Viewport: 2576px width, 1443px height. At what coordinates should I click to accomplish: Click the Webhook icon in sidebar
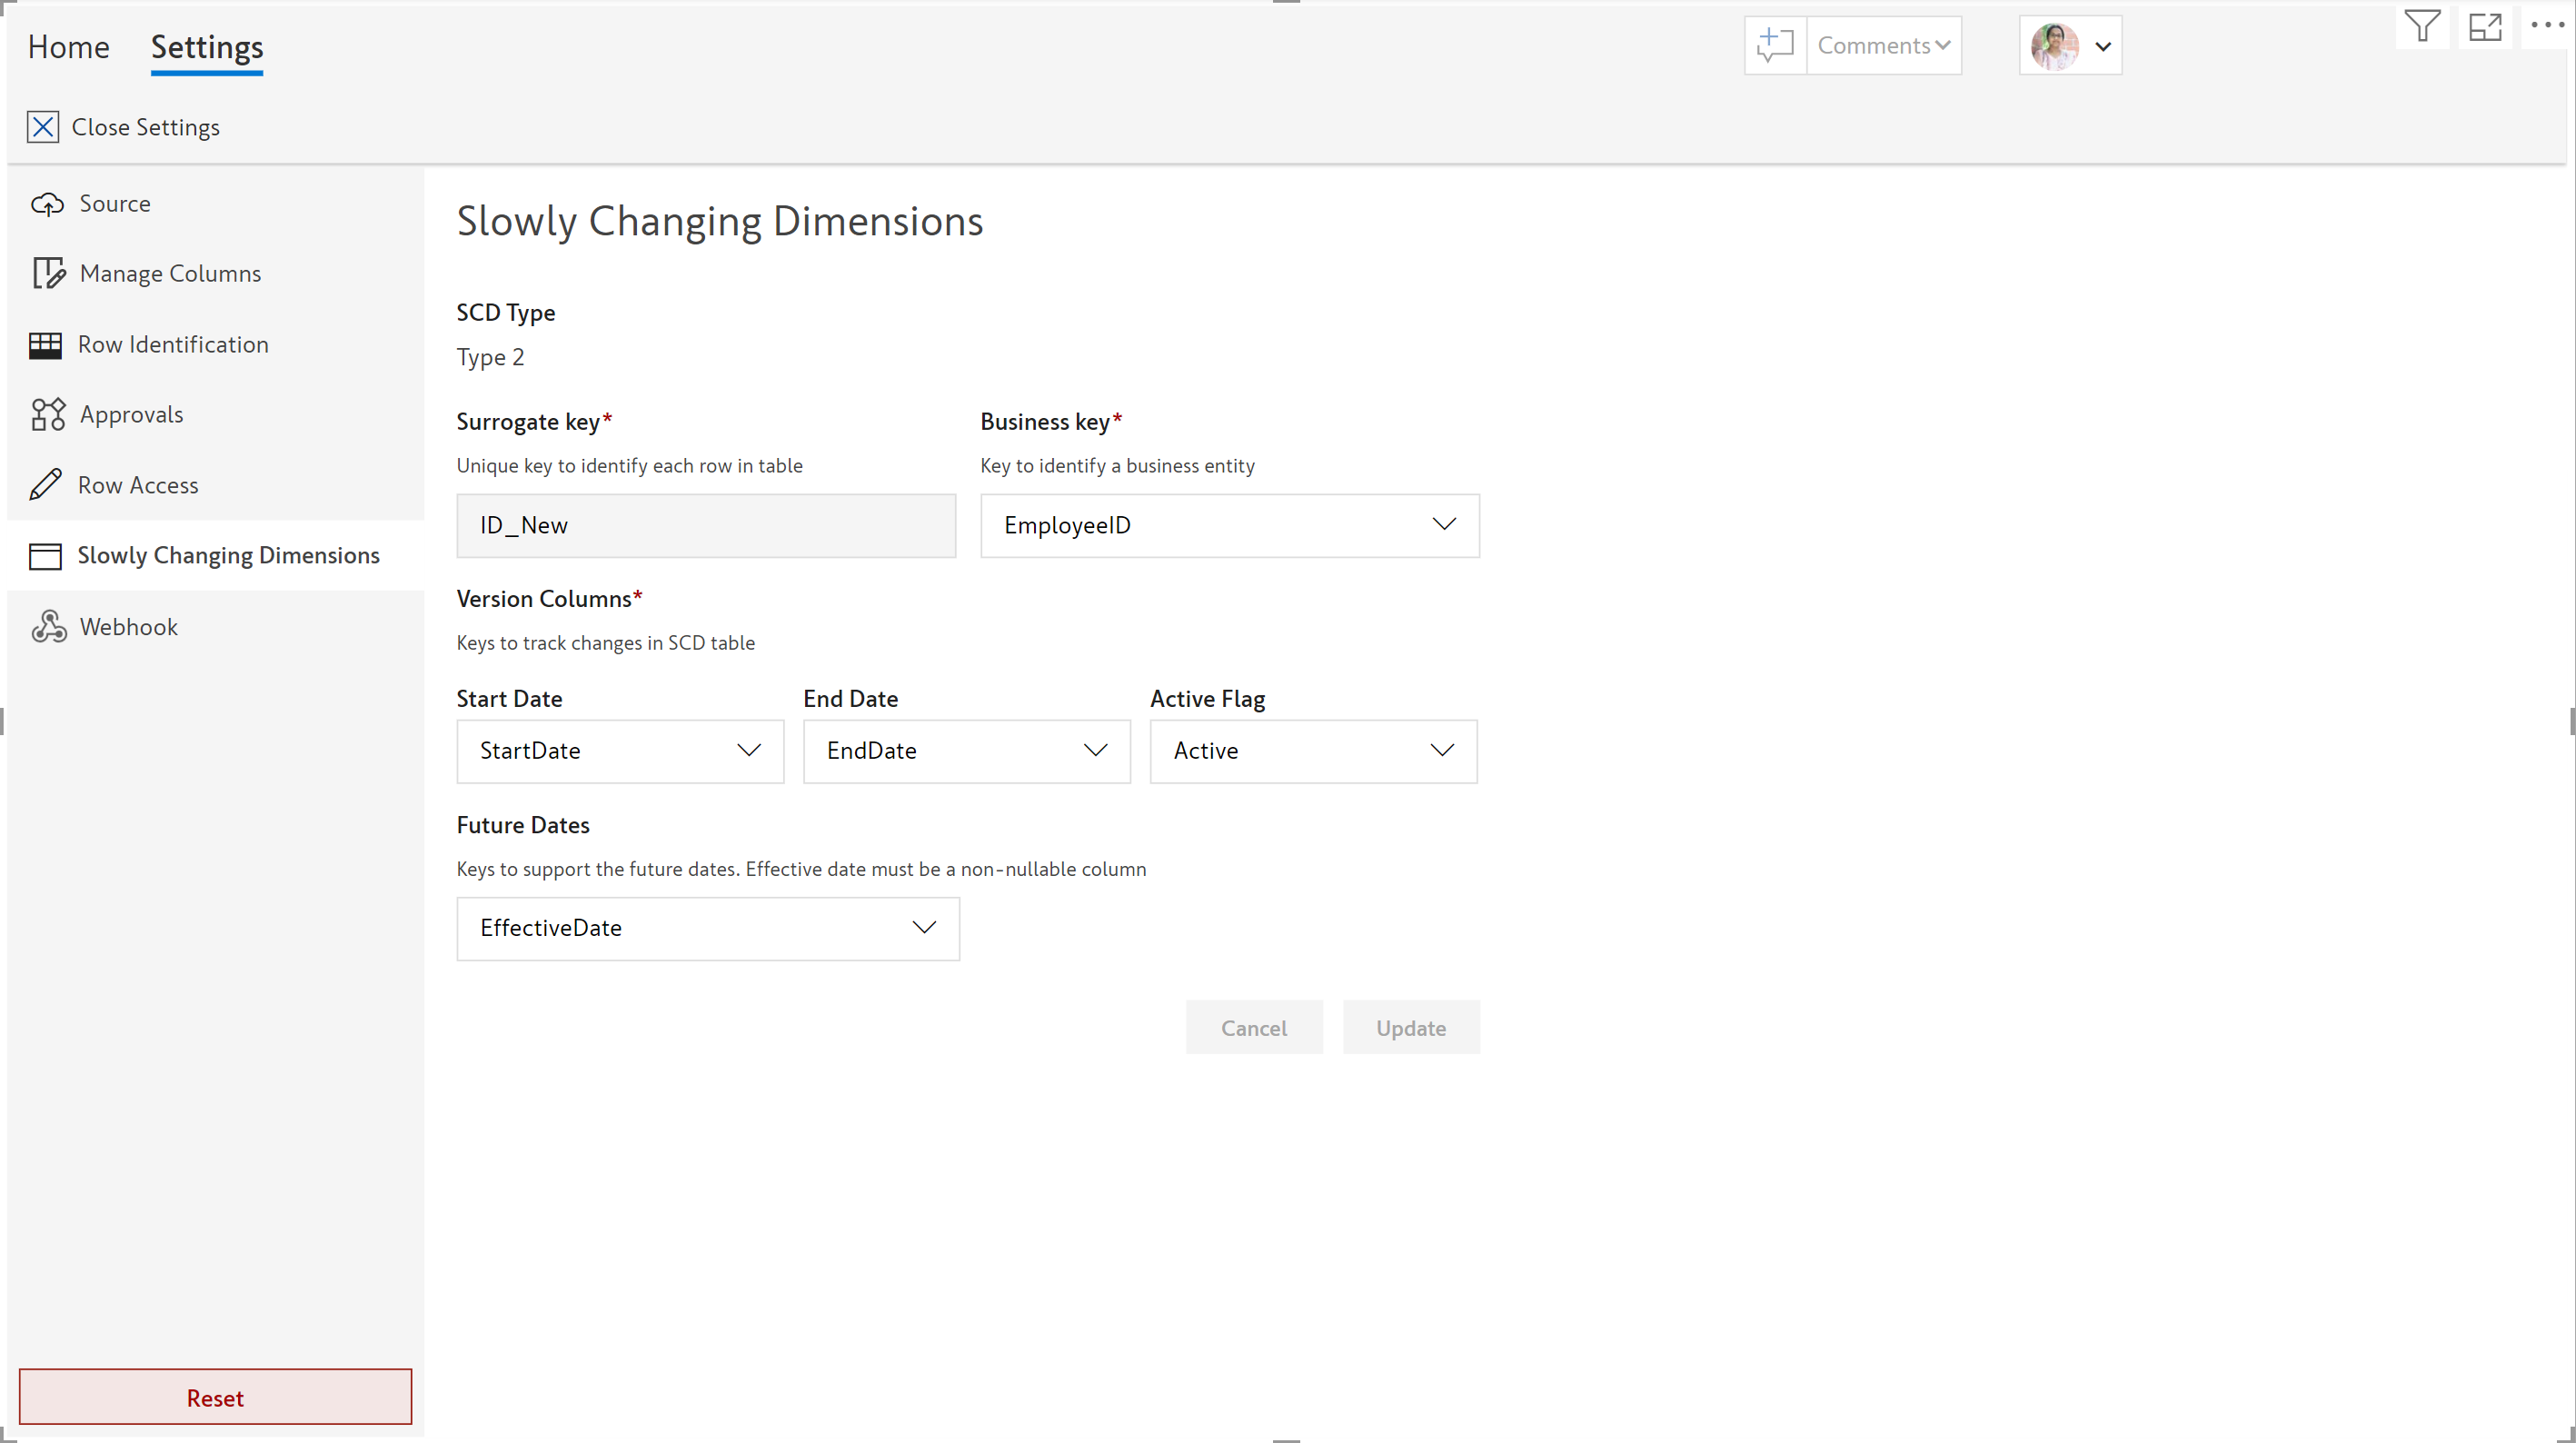[48, 627]
